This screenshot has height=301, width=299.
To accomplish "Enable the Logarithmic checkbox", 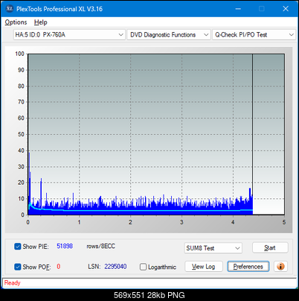I will 143,267.
